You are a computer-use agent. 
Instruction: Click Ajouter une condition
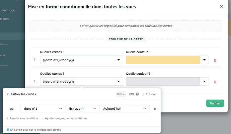[22, 118]
